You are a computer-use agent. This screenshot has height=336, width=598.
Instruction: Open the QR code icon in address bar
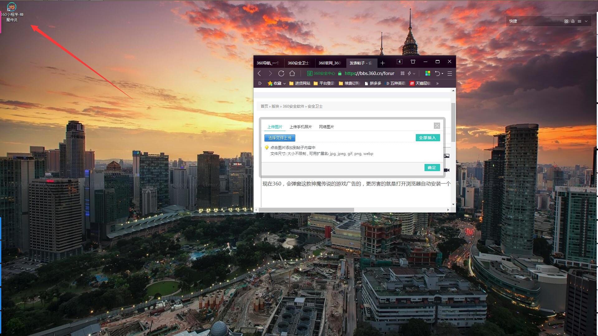(402, 73)
